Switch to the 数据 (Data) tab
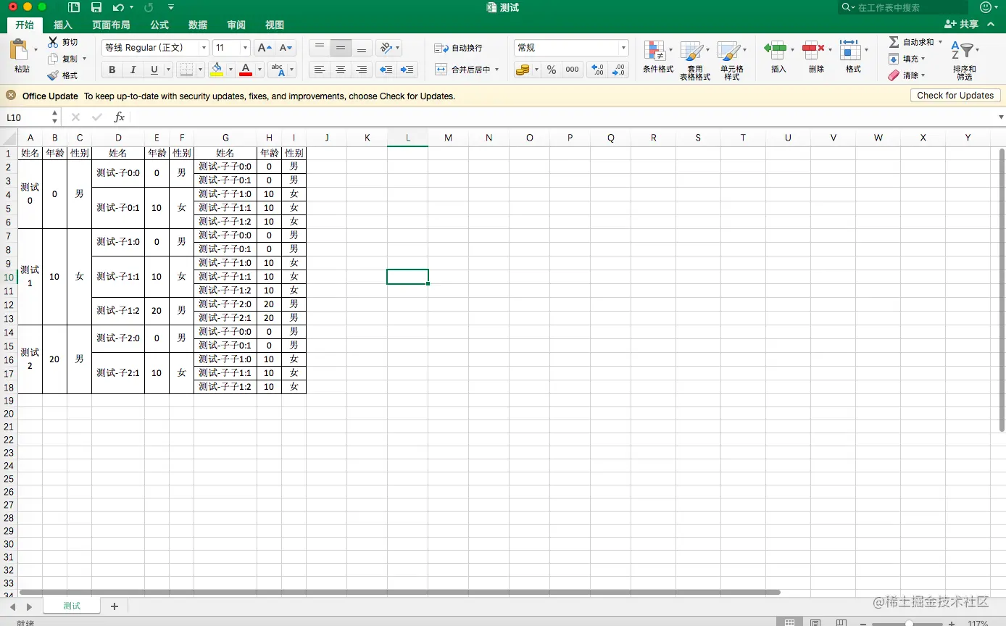The image size is (1006, 626). (198, 25)
